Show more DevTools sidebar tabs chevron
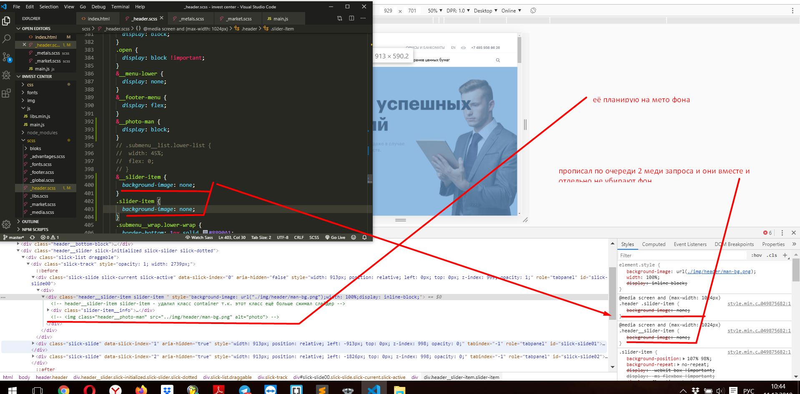The image size is (800, 394). point(794,244)
